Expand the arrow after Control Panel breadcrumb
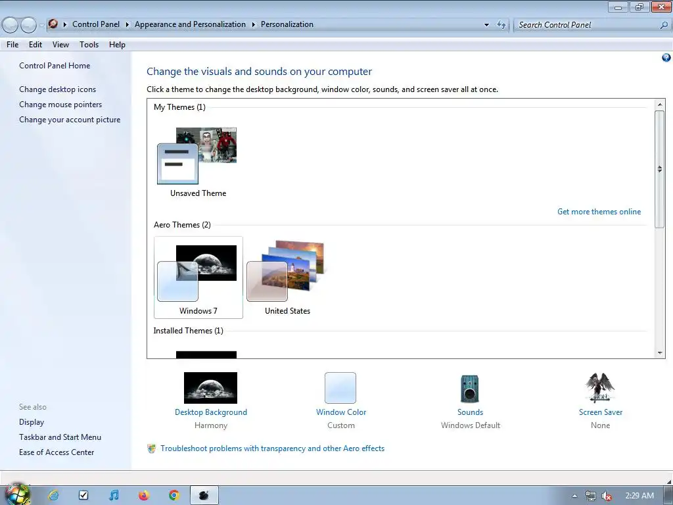Screen dimensions: 673x505 point(127,24)
